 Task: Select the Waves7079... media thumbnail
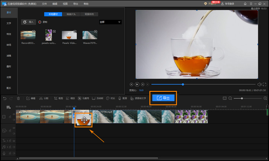pos(90,35)
